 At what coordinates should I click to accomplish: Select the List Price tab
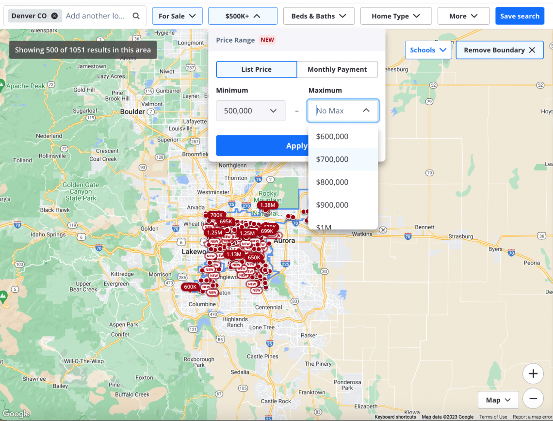pos(257,69)
